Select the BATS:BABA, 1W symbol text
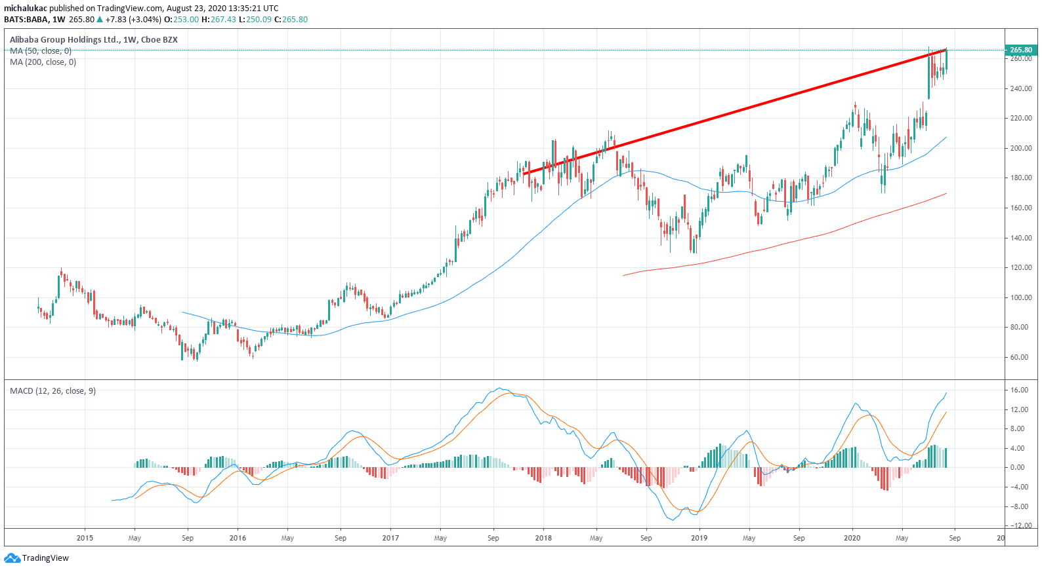Image resolution: width=1042 pixels, height=570 pixels. [x=35, y=19]
